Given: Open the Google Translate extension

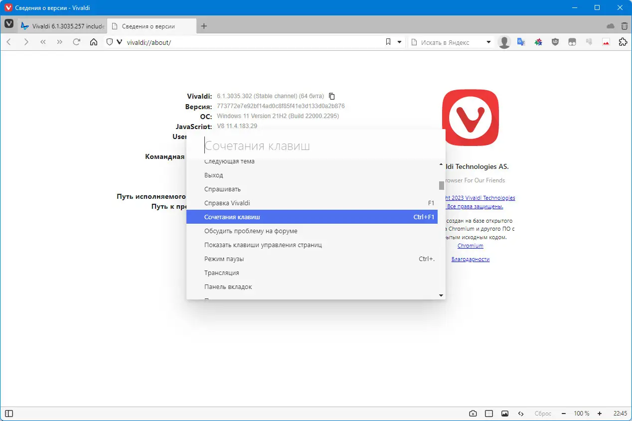Looking at the screenshot, I should pos(521,42).
